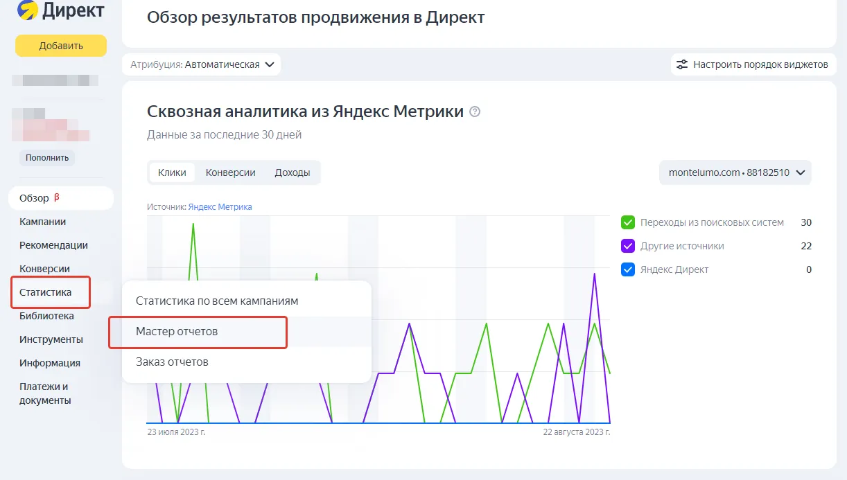The image size is (847, 480).
Task: Click the Пополнить balance button
Action: point(47,157)
